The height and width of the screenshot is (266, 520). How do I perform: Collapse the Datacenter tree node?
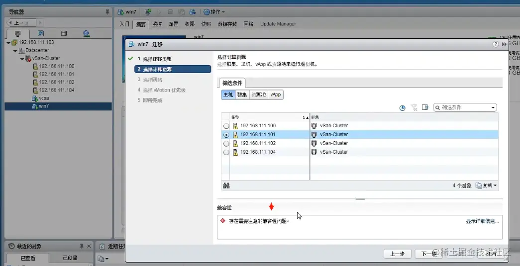click(15, 51)
